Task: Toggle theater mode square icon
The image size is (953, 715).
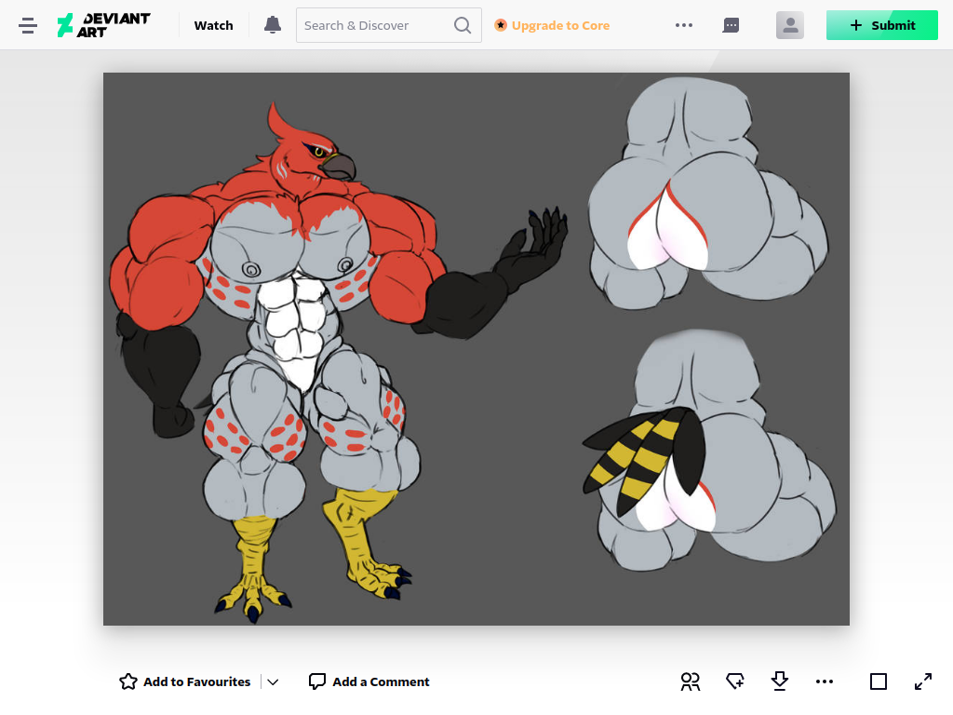Action: click(879, 681)
